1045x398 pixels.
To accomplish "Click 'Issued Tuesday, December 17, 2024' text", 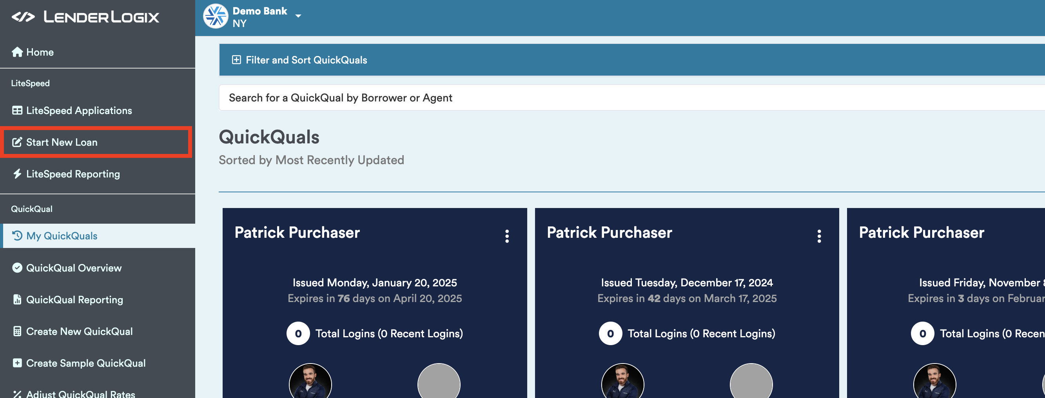I will pyautogui.click(x=687, y=282).
